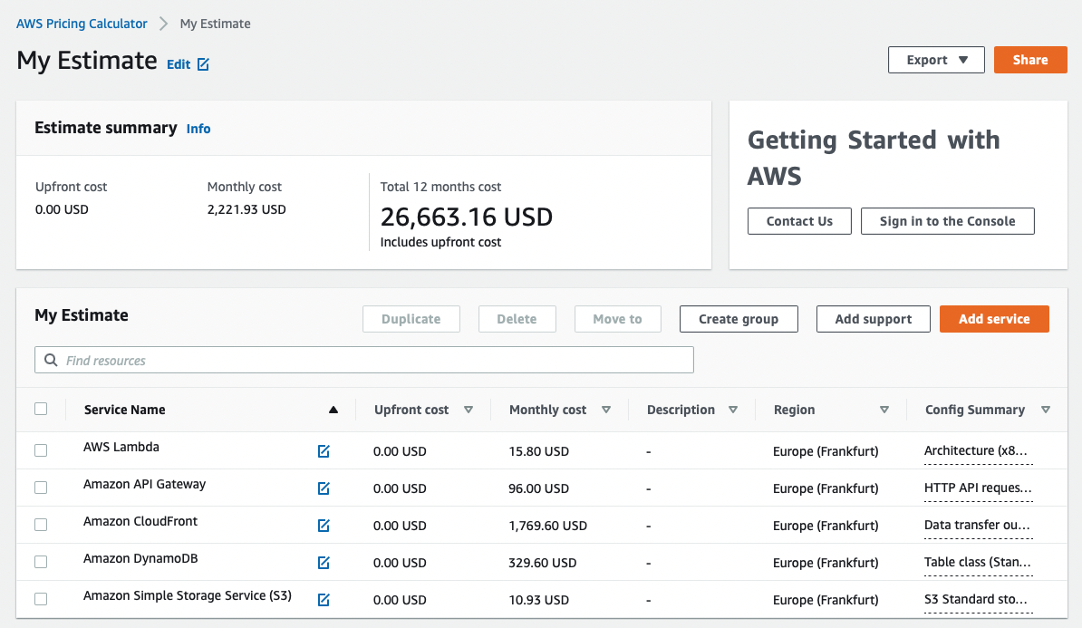
Task: Click the 1,769.60 USD monthly cost cell
Action: 548,526
